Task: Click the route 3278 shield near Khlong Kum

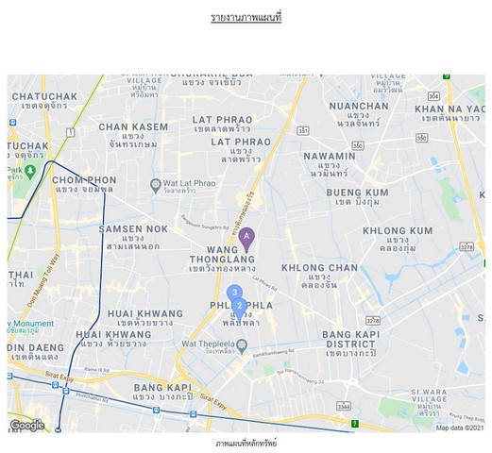Action: (x=467, y=247)
